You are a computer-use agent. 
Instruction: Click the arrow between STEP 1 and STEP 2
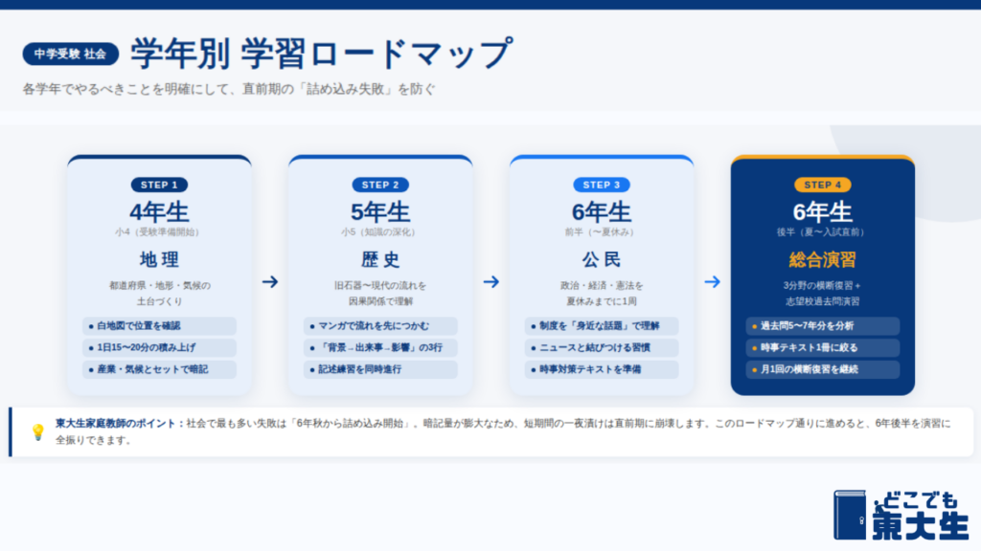click(270, 282)
